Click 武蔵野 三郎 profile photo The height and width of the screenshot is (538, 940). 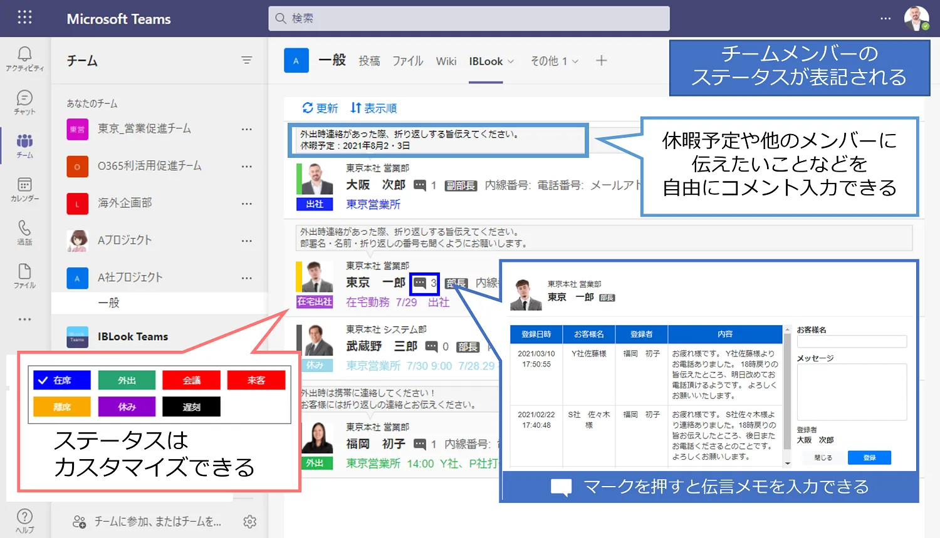(319, 340)
